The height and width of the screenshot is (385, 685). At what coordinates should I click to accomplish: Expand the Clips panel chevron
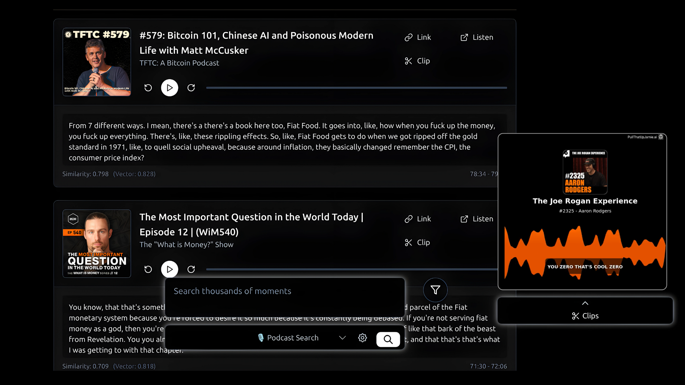[x=585, y=303]
